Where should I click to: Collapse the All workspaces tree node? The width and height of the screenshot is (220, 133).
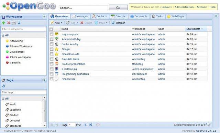[3, 35]
